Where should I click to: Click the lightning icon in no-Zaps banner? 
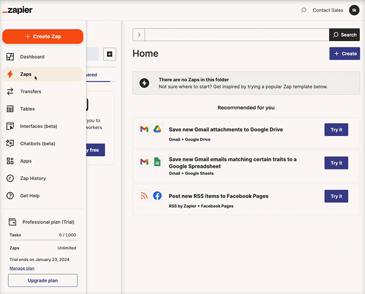click(145, 83)
